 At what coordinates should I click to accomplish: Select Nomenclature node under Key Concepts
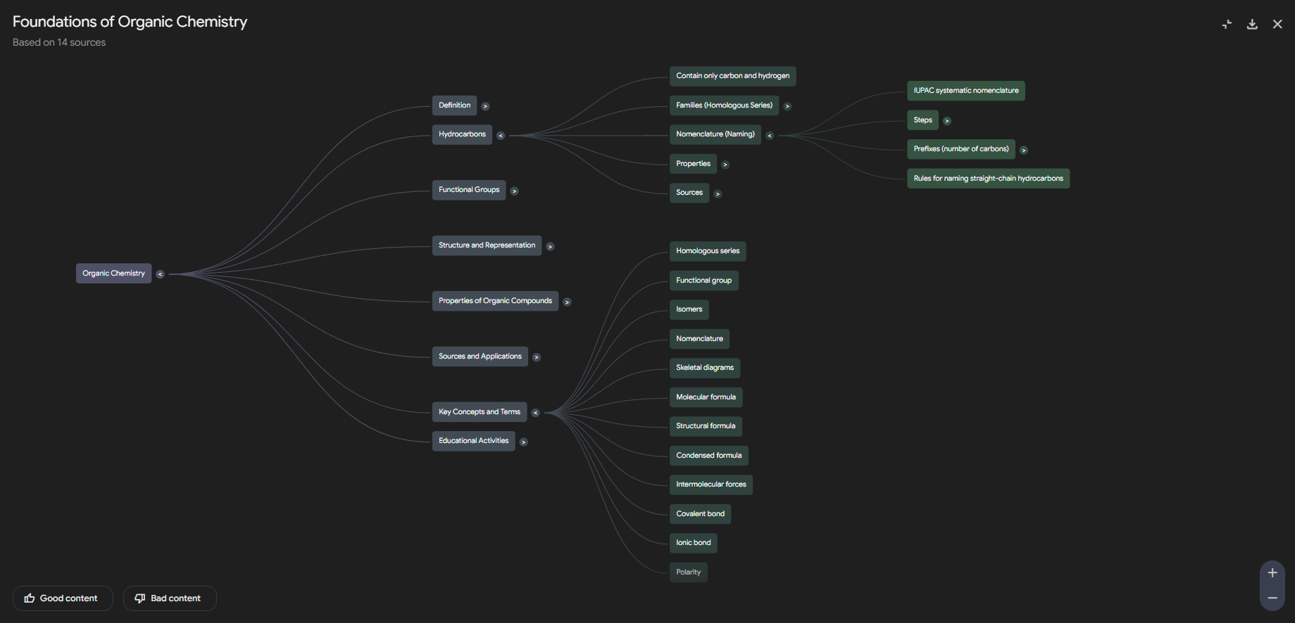tap(699, 339)
